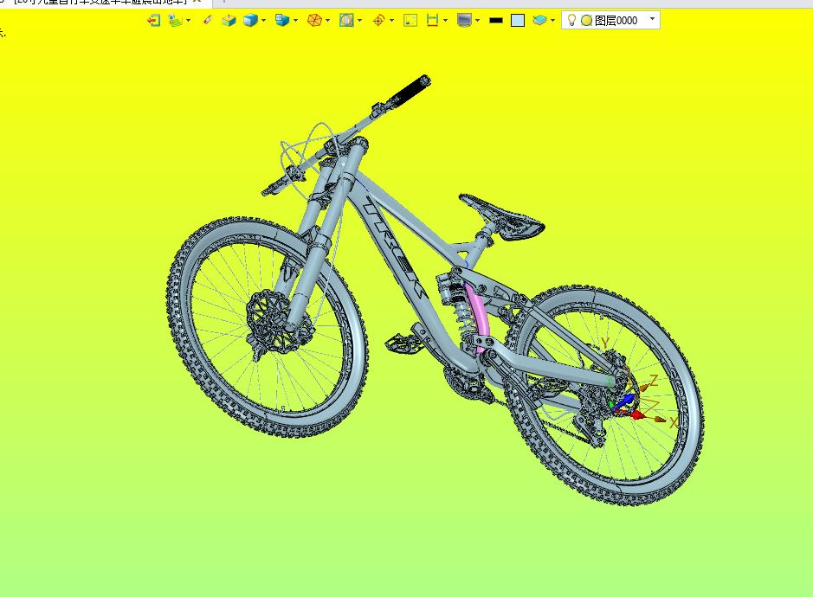Screen dimensions: 813x597
Task: Open the dropdown beside the framed view icon
Action: coord(360,21)
